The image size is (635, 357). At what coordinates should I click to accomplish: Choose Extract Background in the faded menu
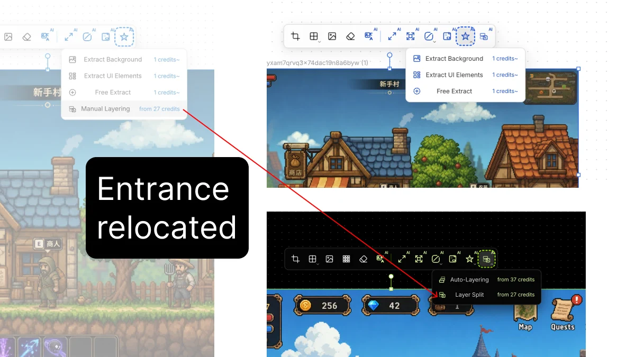pyautogui.click(x=124, y=60)
